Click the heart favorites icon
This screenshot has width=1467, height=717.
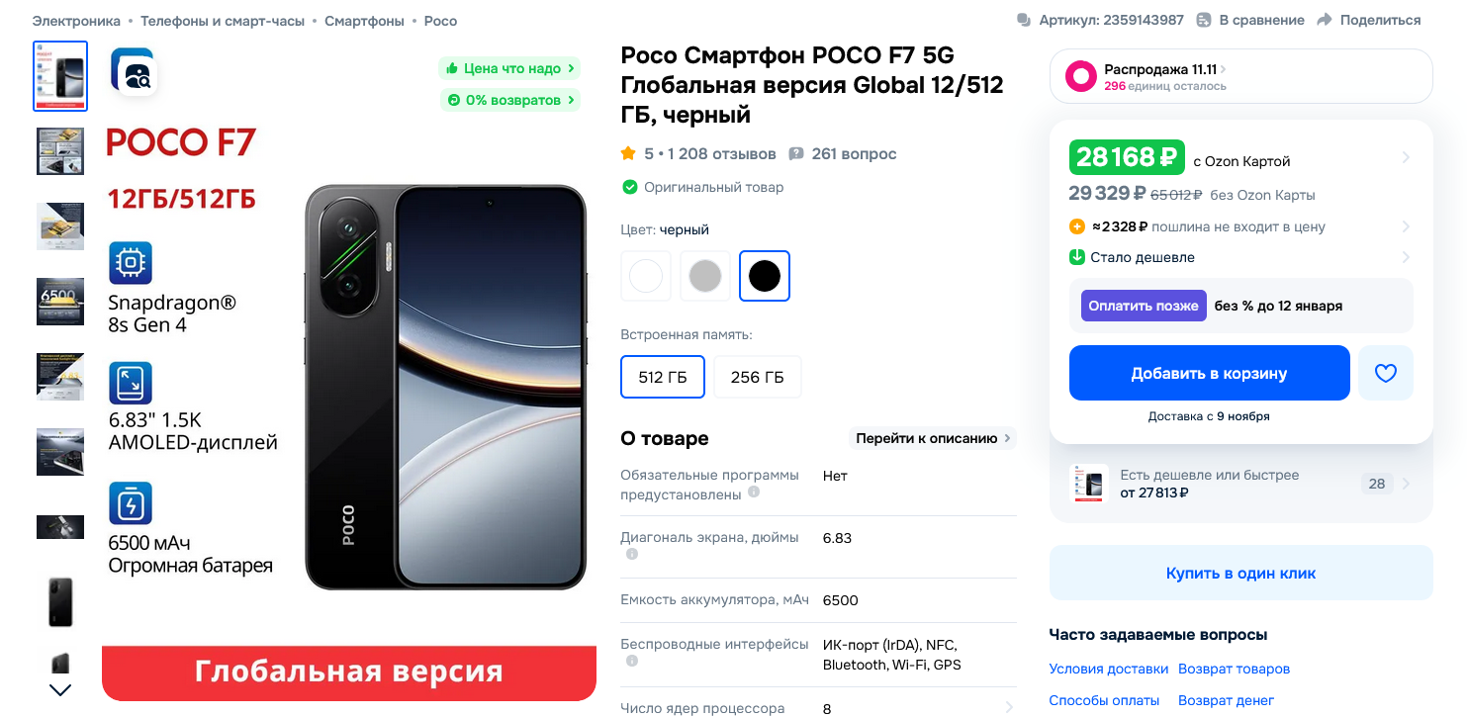(x=1385, y=373)
